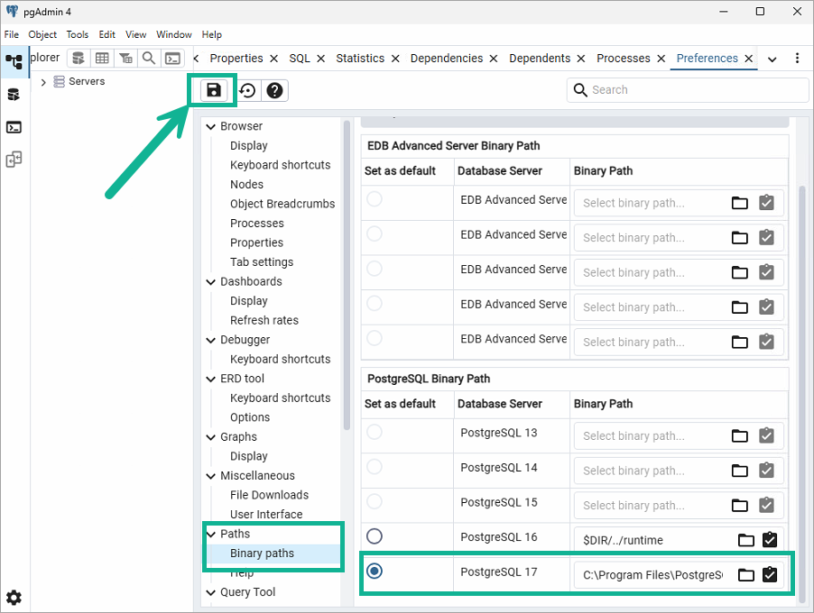Image resolution: width=814 pixels, height=613 pixels.
Task: Select the last EDB Advanced Server default radio
Action: [375, 338]
